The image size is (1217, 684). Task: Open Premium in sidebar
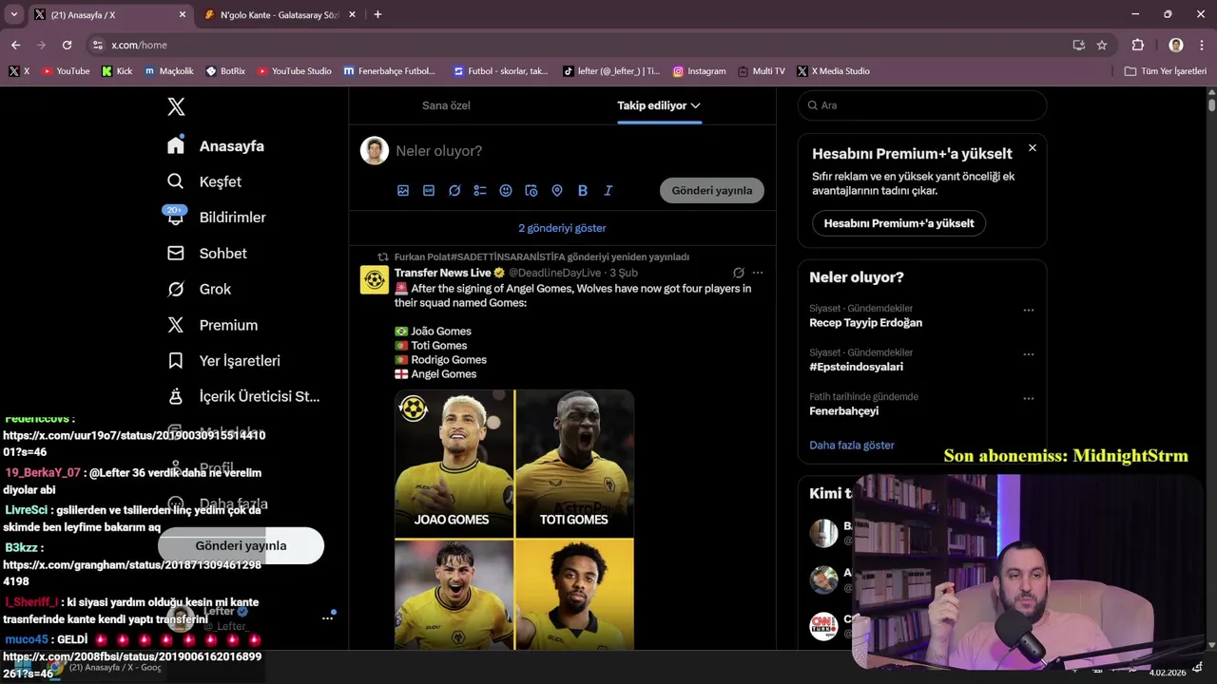212,325
